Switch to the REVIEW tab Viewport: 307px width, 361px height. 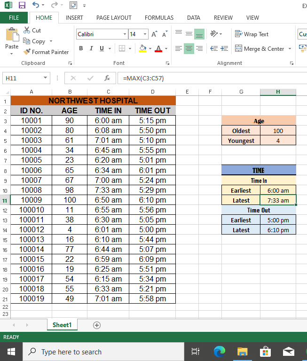click(223, 18)
